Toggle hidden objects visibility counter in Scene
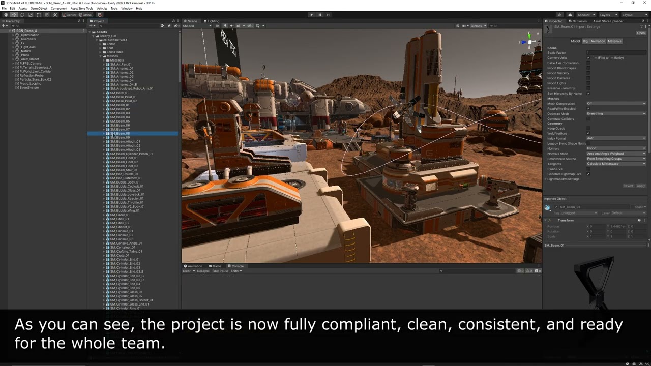Image resolution: width=651 pixels, height=366 pixels. click(250, 26)
